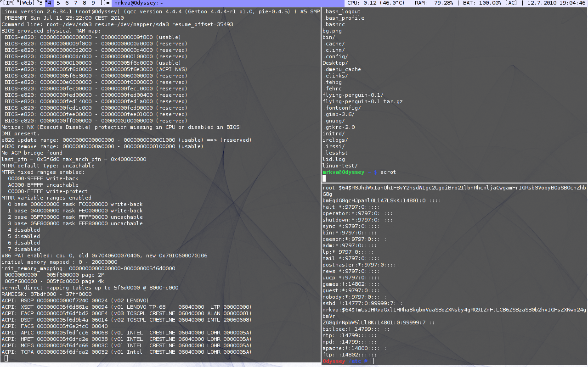
Task: Select .dmenu_cache in the listing
Action: tap(341, 69)
